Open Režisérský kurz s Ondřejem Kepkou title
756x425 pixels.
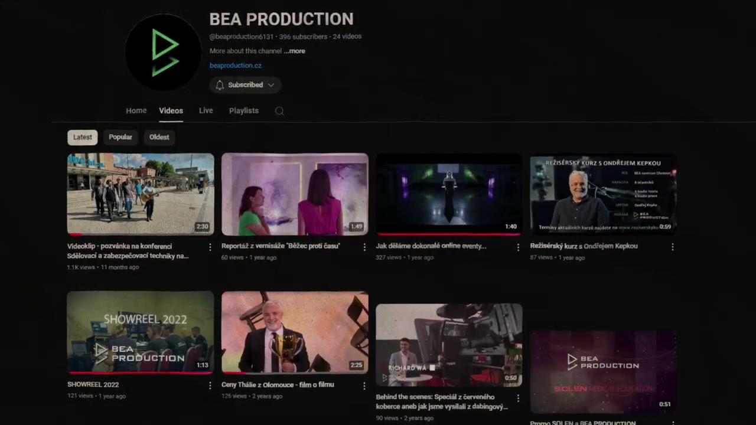point(584,246)
